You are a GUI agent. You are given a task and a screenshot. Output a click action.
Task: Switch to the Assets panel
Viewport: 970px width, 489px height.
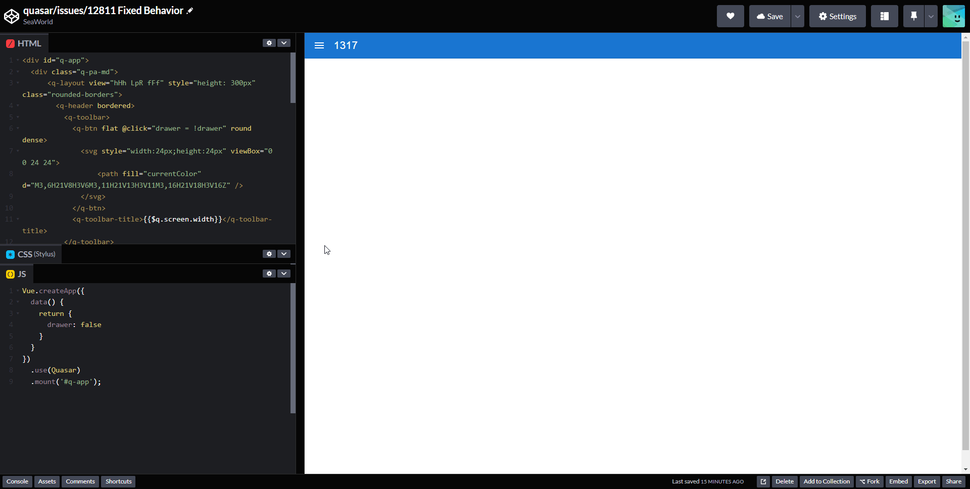point(46,481)
